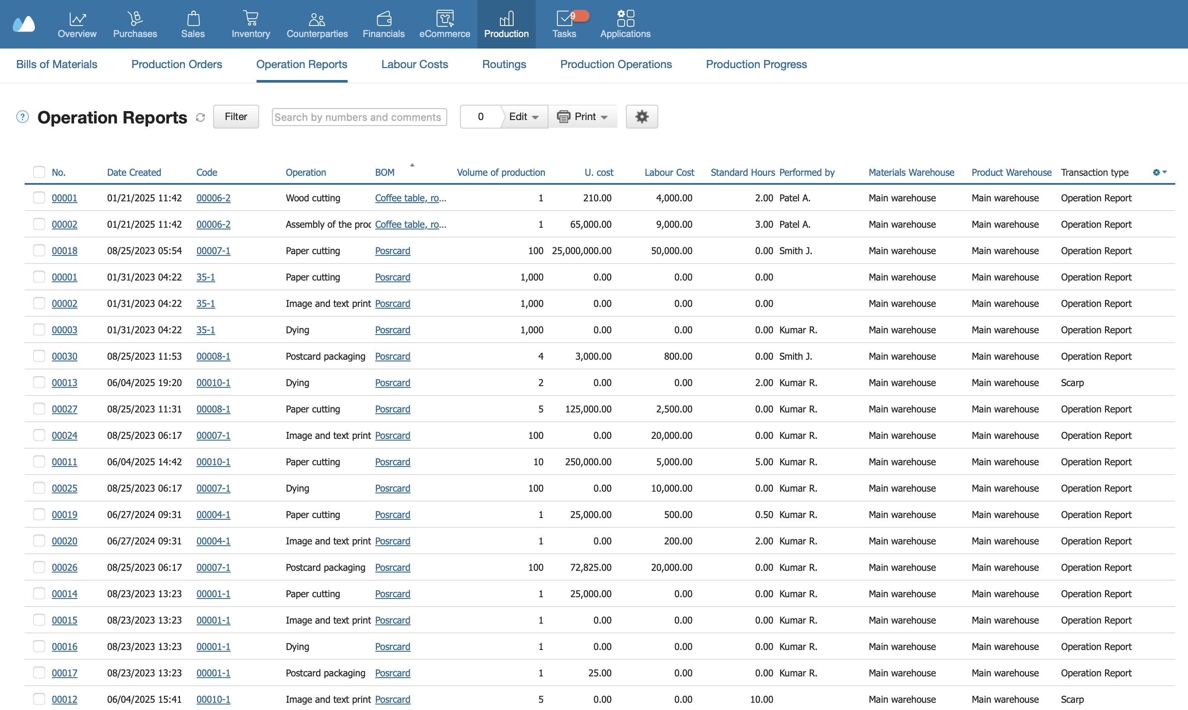Open column settings gear in table header
Viewport: 1188px width, 710px height.
tap(1160, 172)
